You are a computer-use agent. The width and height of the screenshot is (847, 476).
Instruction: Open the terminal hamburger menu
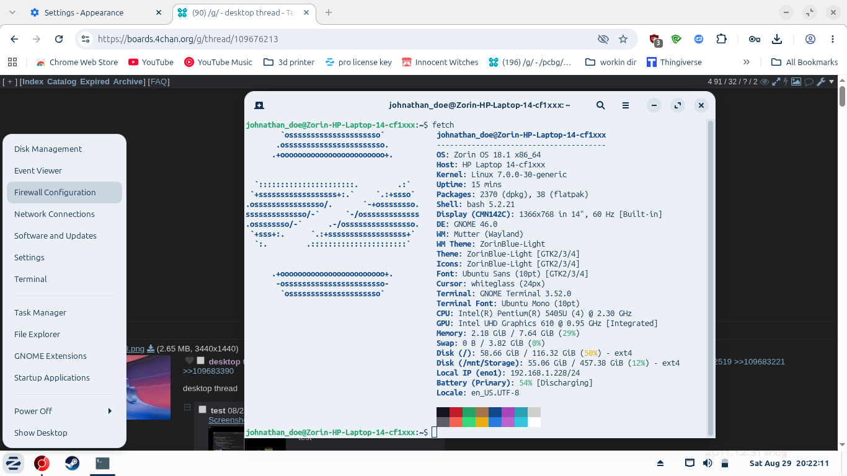pos(626,105)
